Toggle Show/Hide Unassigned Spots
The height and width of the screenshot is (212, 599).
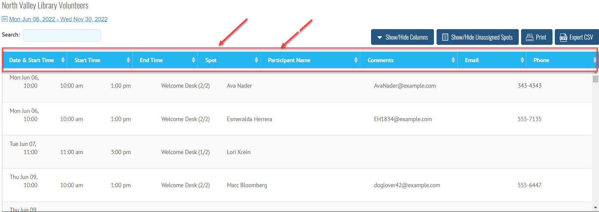pos(477,37)
